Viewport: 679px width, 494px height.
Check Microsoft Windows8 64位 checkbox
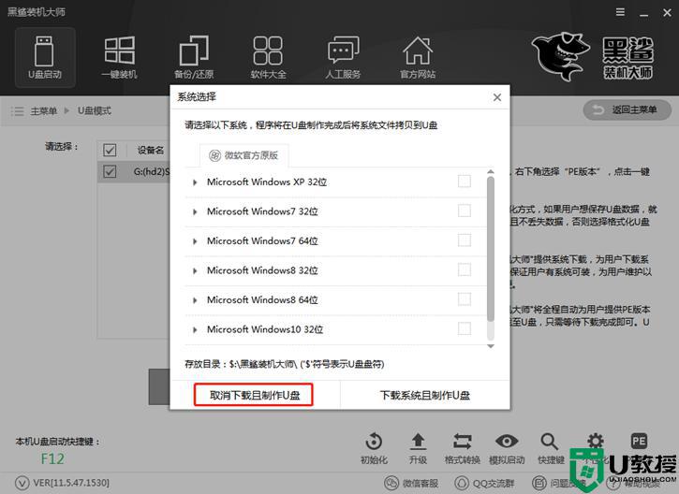tap(465, 299)
